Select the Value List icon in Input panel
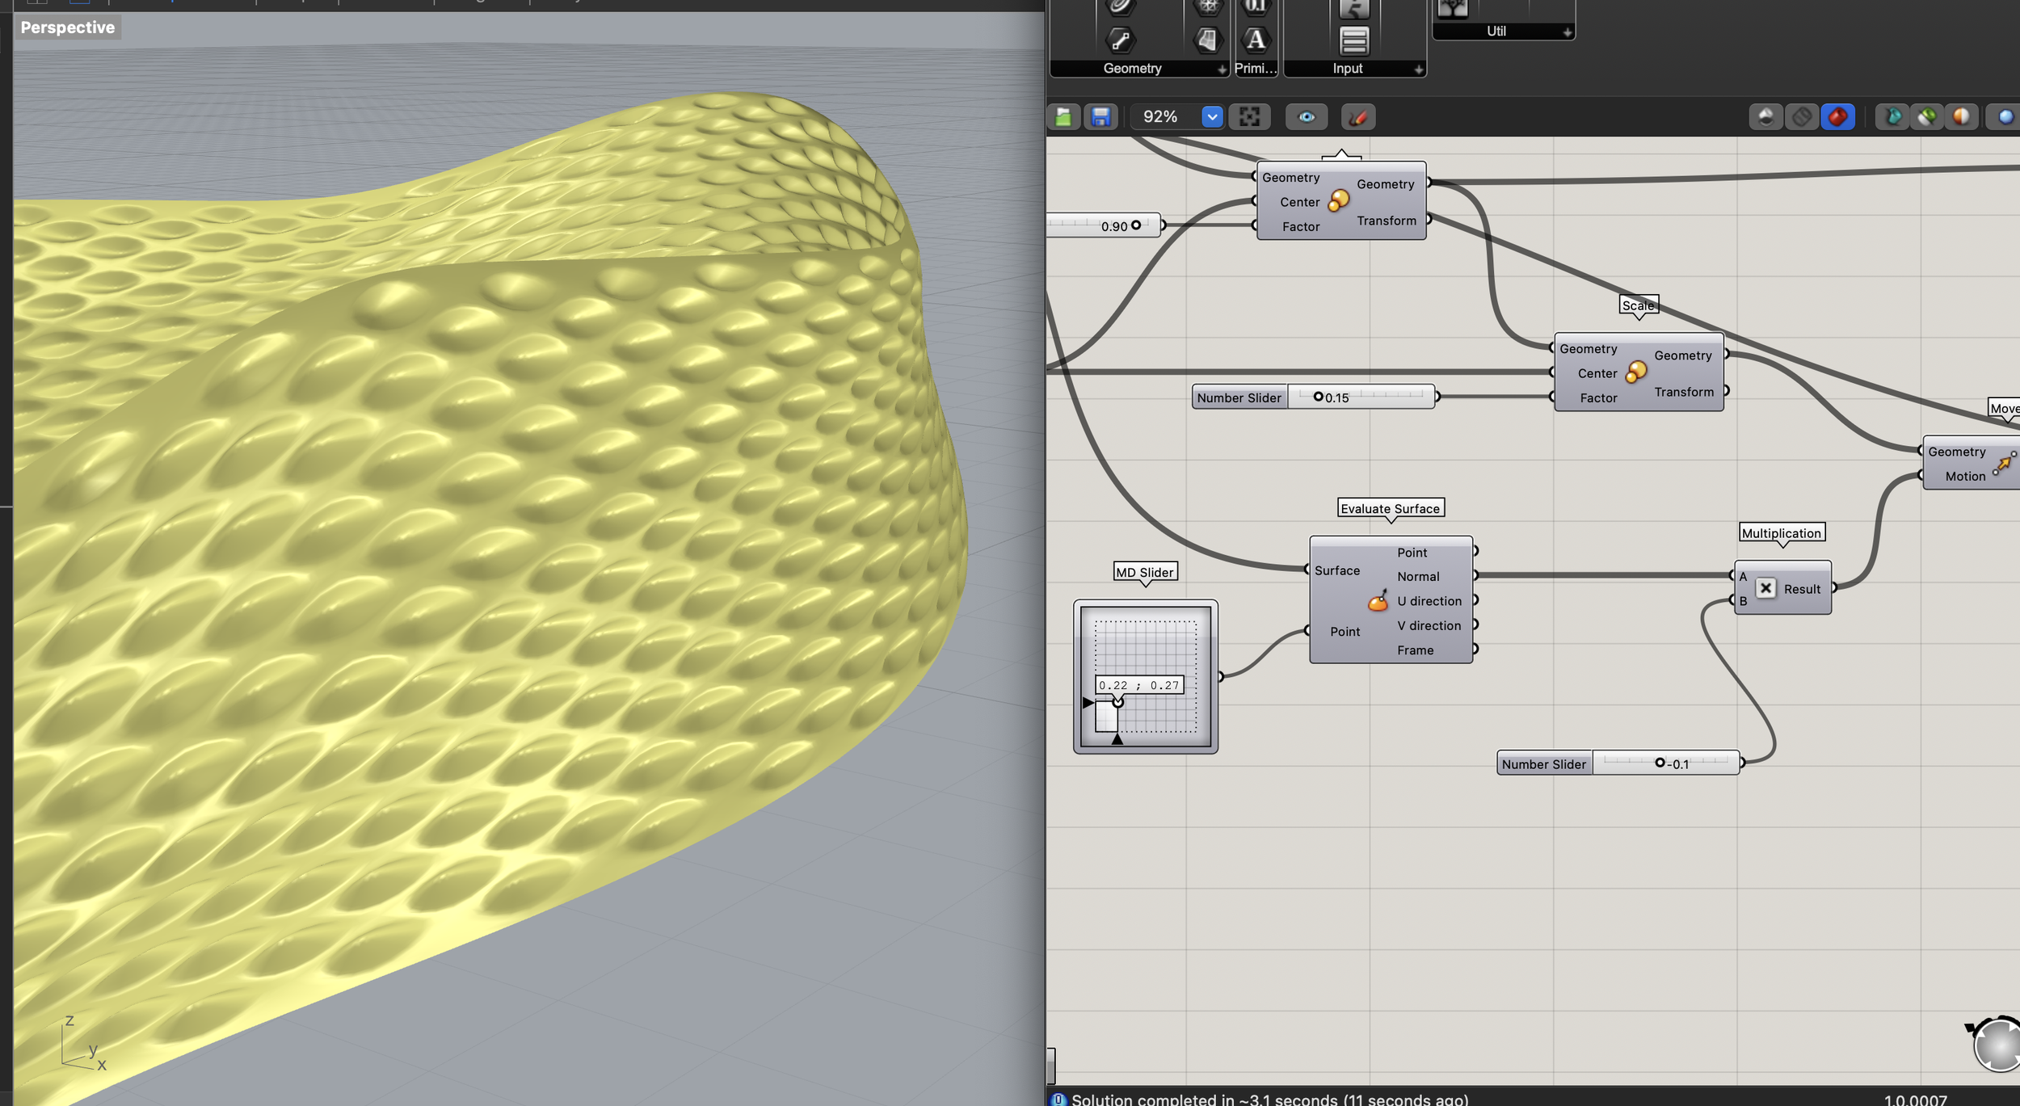This screenshot has height=1106, width=2020. (x=1354, y=40)
